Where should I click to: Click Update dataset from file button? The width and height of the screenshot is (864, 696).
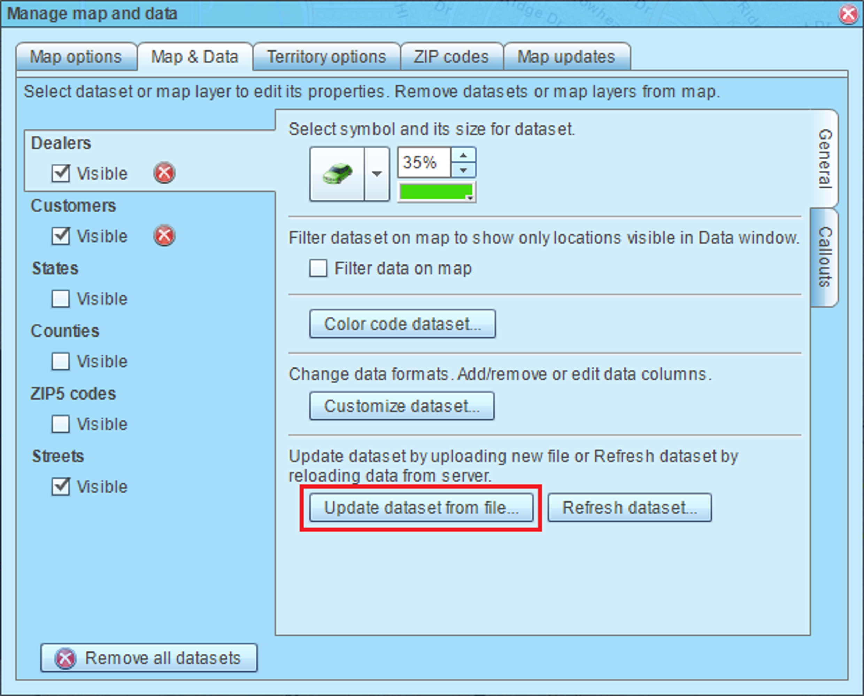421,508
